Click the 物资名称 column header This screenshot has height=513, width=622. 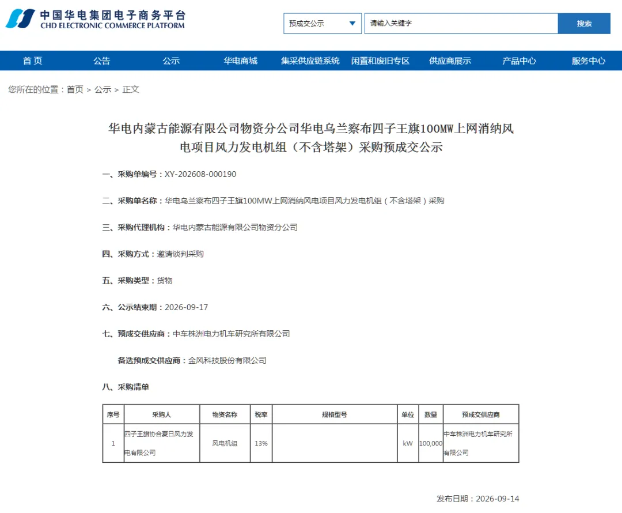pyautogui.click(x=225, y=414)
